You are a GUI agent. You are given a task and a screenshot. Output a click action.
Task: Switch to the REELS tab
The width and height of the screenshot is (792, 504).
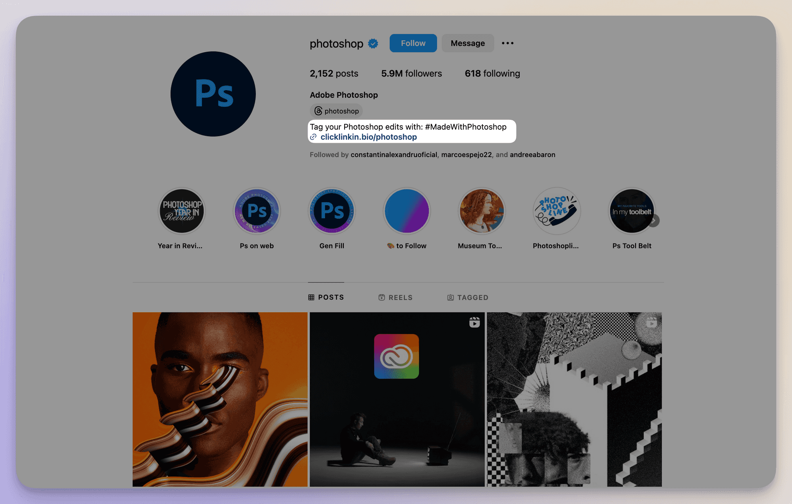395,297
